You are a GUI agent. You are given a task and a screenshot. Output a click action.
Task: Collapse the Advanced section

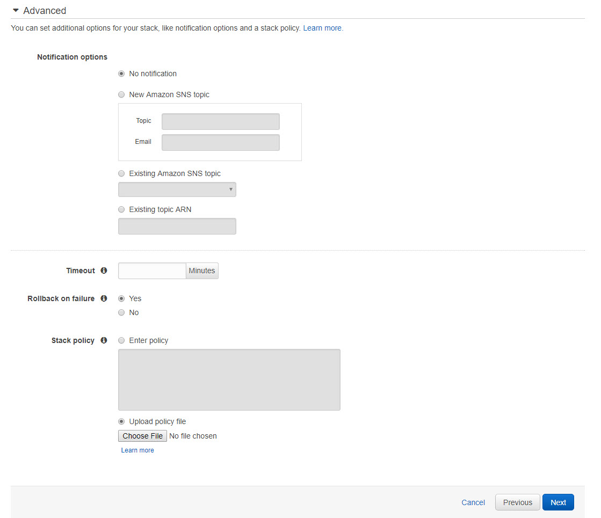coord(16,11)
